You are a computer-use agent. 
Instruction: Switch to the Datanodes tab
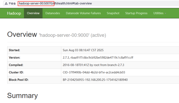[x=53, y=13]
